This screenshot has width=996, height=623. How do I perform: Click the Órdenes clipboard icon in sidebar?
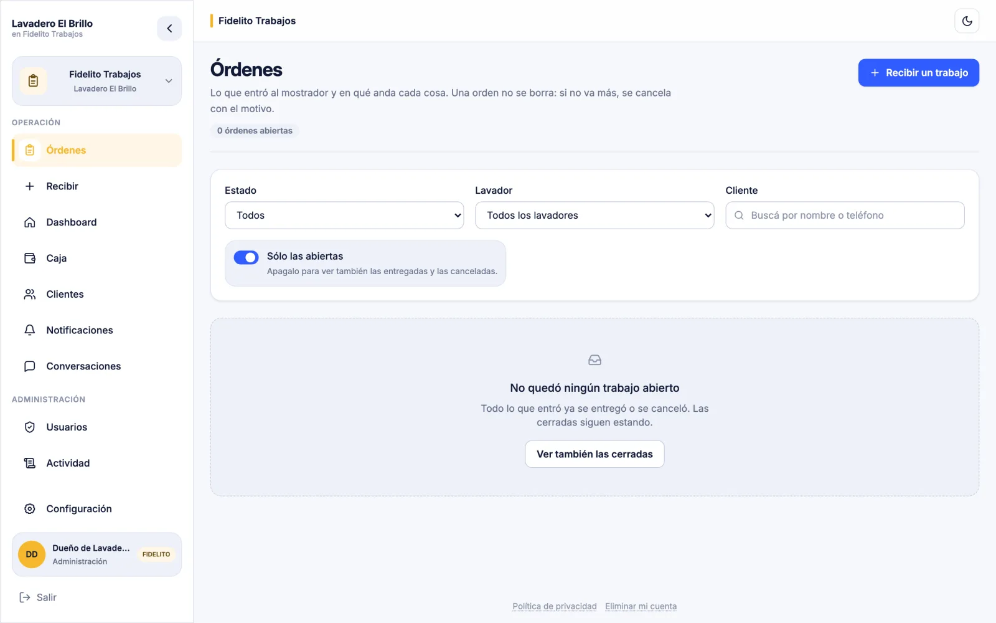tap(30, 150)
